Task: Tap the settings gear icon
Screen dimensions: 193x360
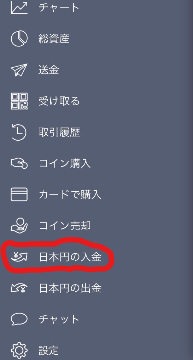Action: (x=19, y=350)
